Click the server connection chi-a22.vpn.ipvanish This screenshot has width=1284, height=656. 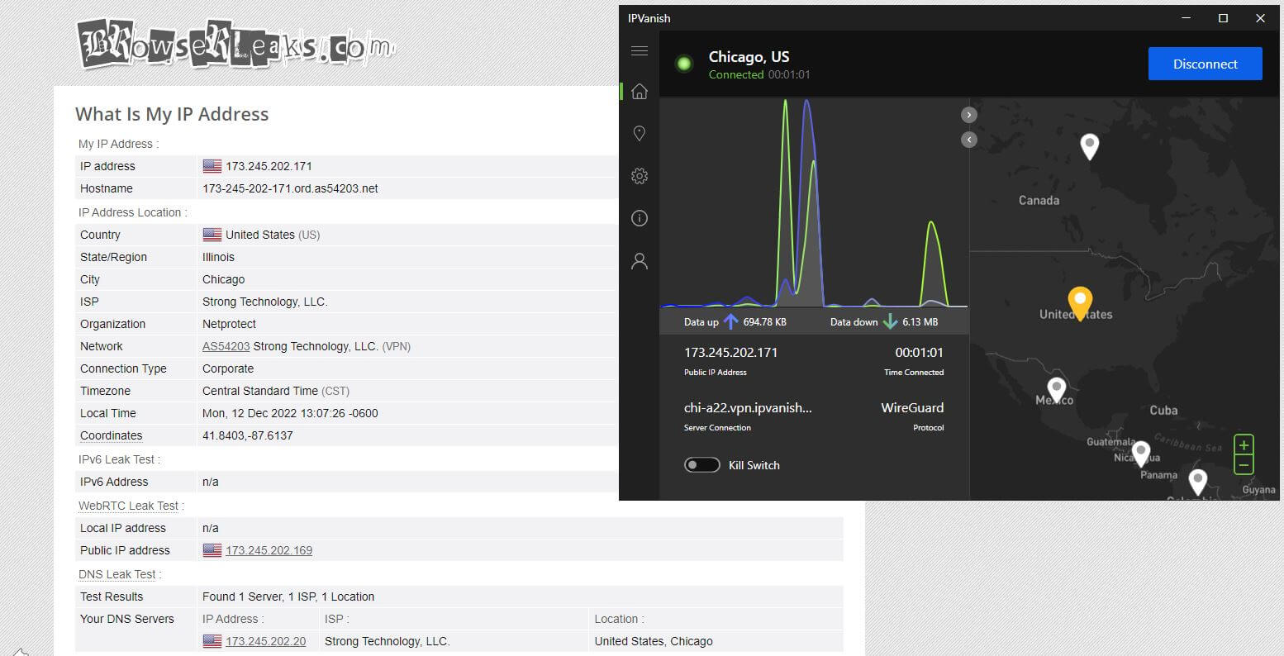tap(748, 407)
